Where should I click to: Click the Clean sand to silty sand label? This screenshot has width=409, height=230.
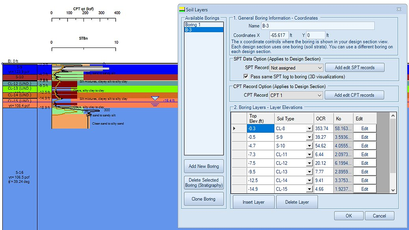coord(108,123)
